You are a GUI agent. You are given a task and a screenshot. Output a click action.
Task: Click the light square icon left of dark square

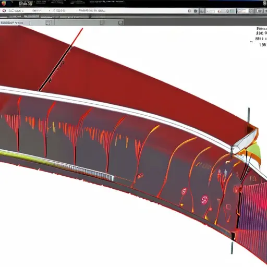pos(190,11)
